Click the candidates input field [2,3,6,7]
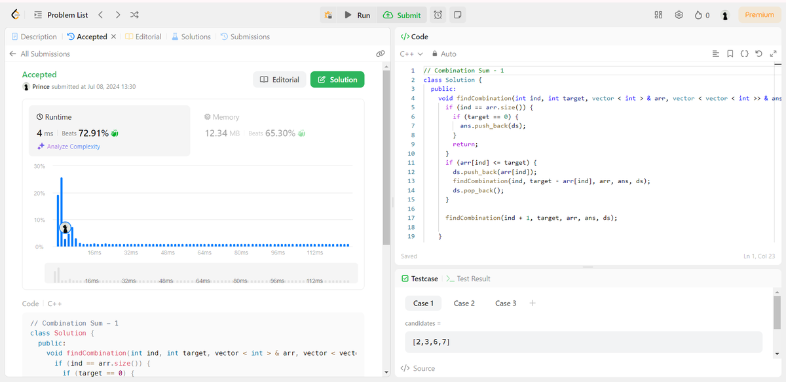The image size is (786, 382). 584,342
